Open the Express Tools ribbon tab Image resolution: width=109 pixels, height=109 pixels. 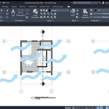point(45,7)
